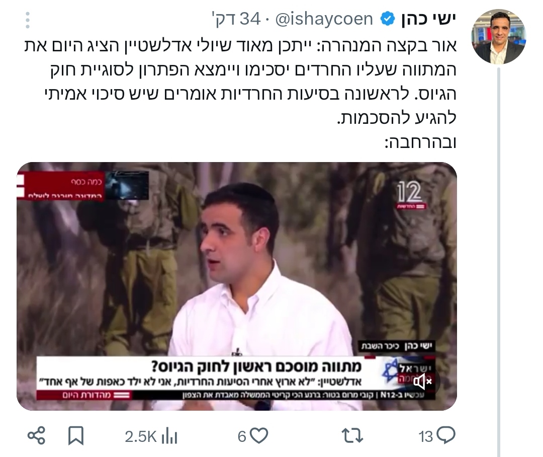Open the author's profile picture
Screen dimensions: 543x457
click(499, 37)
